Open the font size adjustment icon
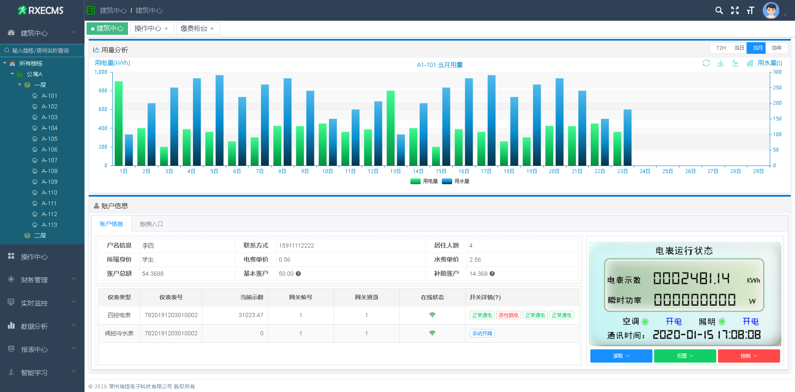The image size is (795, 392). pos(750,10)
